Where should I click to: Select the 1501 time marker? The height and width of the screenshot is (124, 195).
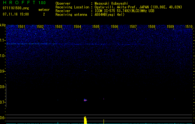coord(22,27)
